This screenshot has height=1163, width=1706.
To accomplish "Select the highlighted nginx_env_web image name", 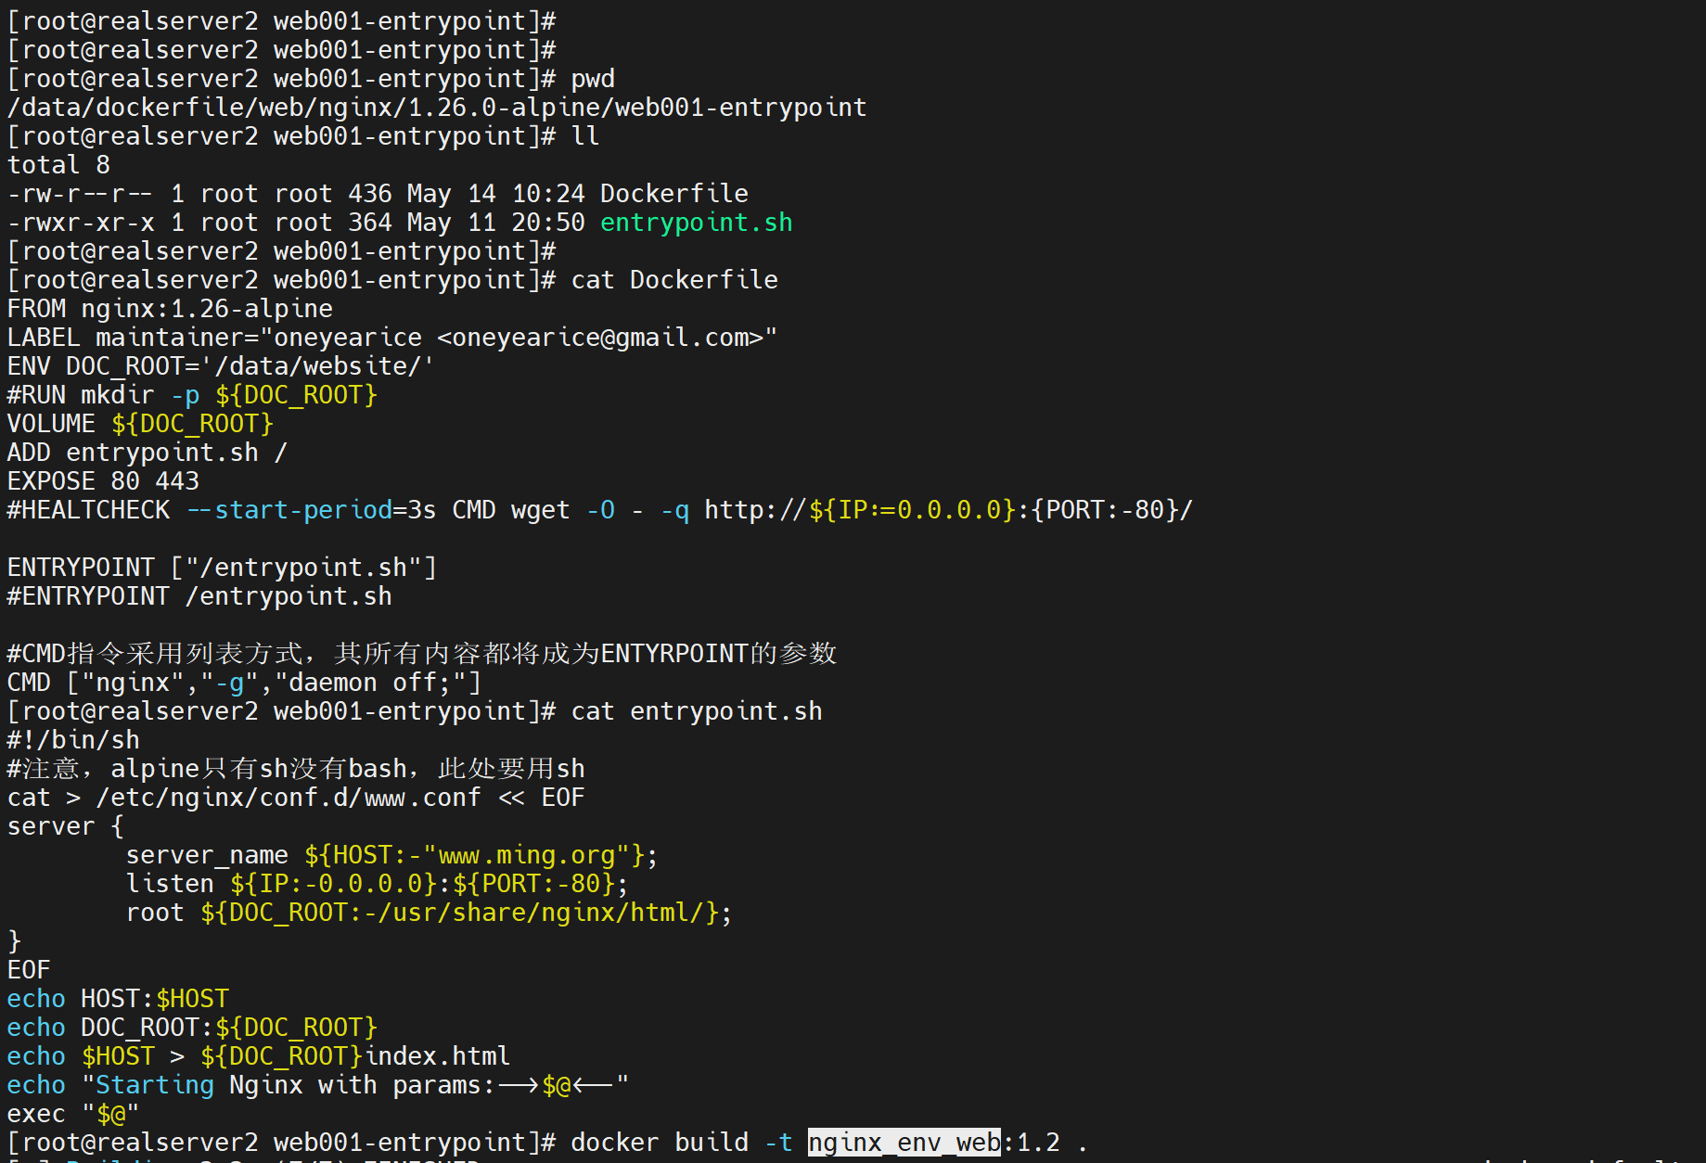I will point(904,1142).
